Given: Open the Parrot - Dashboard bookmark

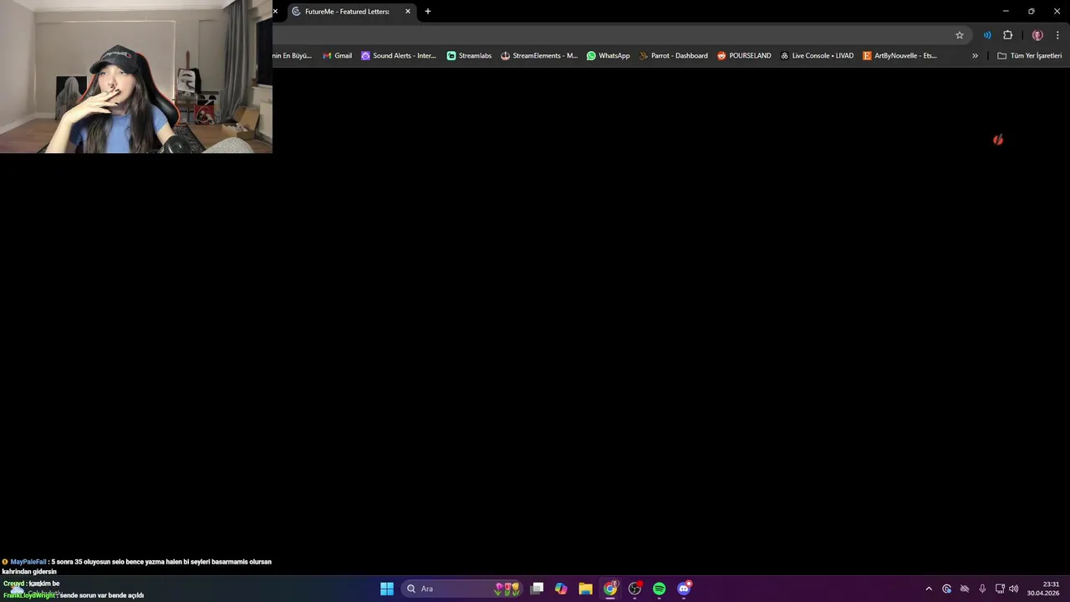Looking at the screenshot, I should tap(674, 56).
